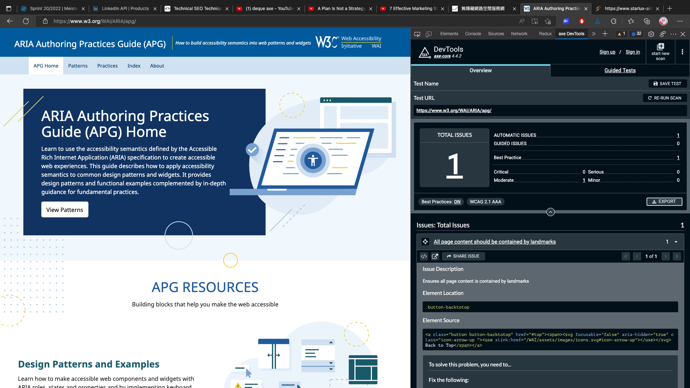
Task: Collapse the summary panel with chevron-up
Action: tap(550, 212)
